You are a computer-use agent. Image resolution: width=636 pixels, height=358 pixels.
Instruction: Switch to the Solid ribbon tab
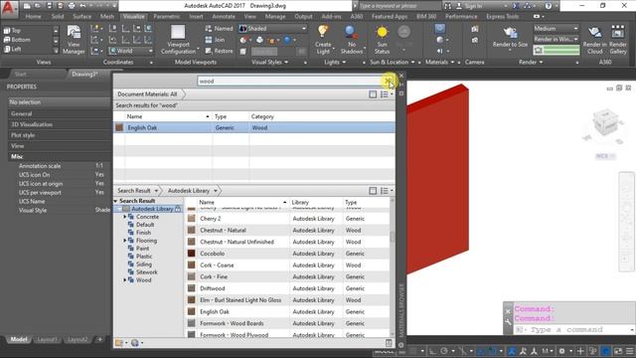point(58,16)
